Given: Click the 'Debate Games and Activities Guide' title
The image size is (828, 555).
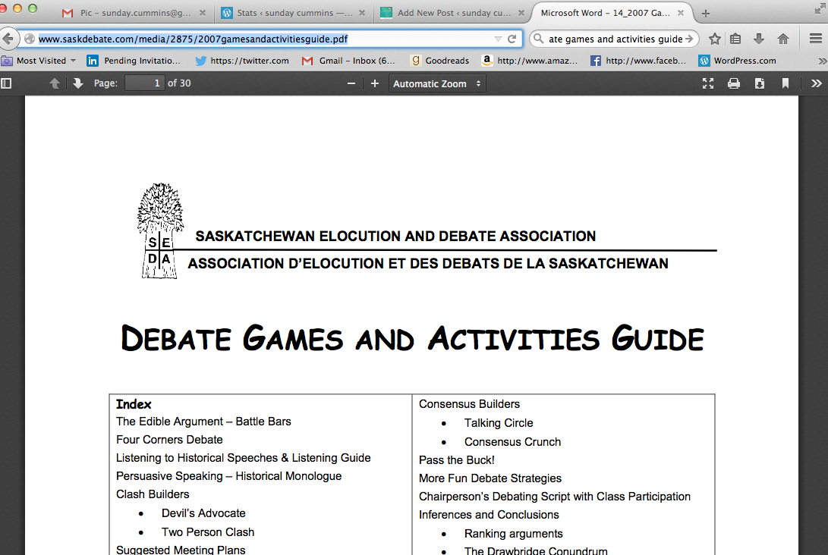Looking at the screenshot, I should [412, 338].
